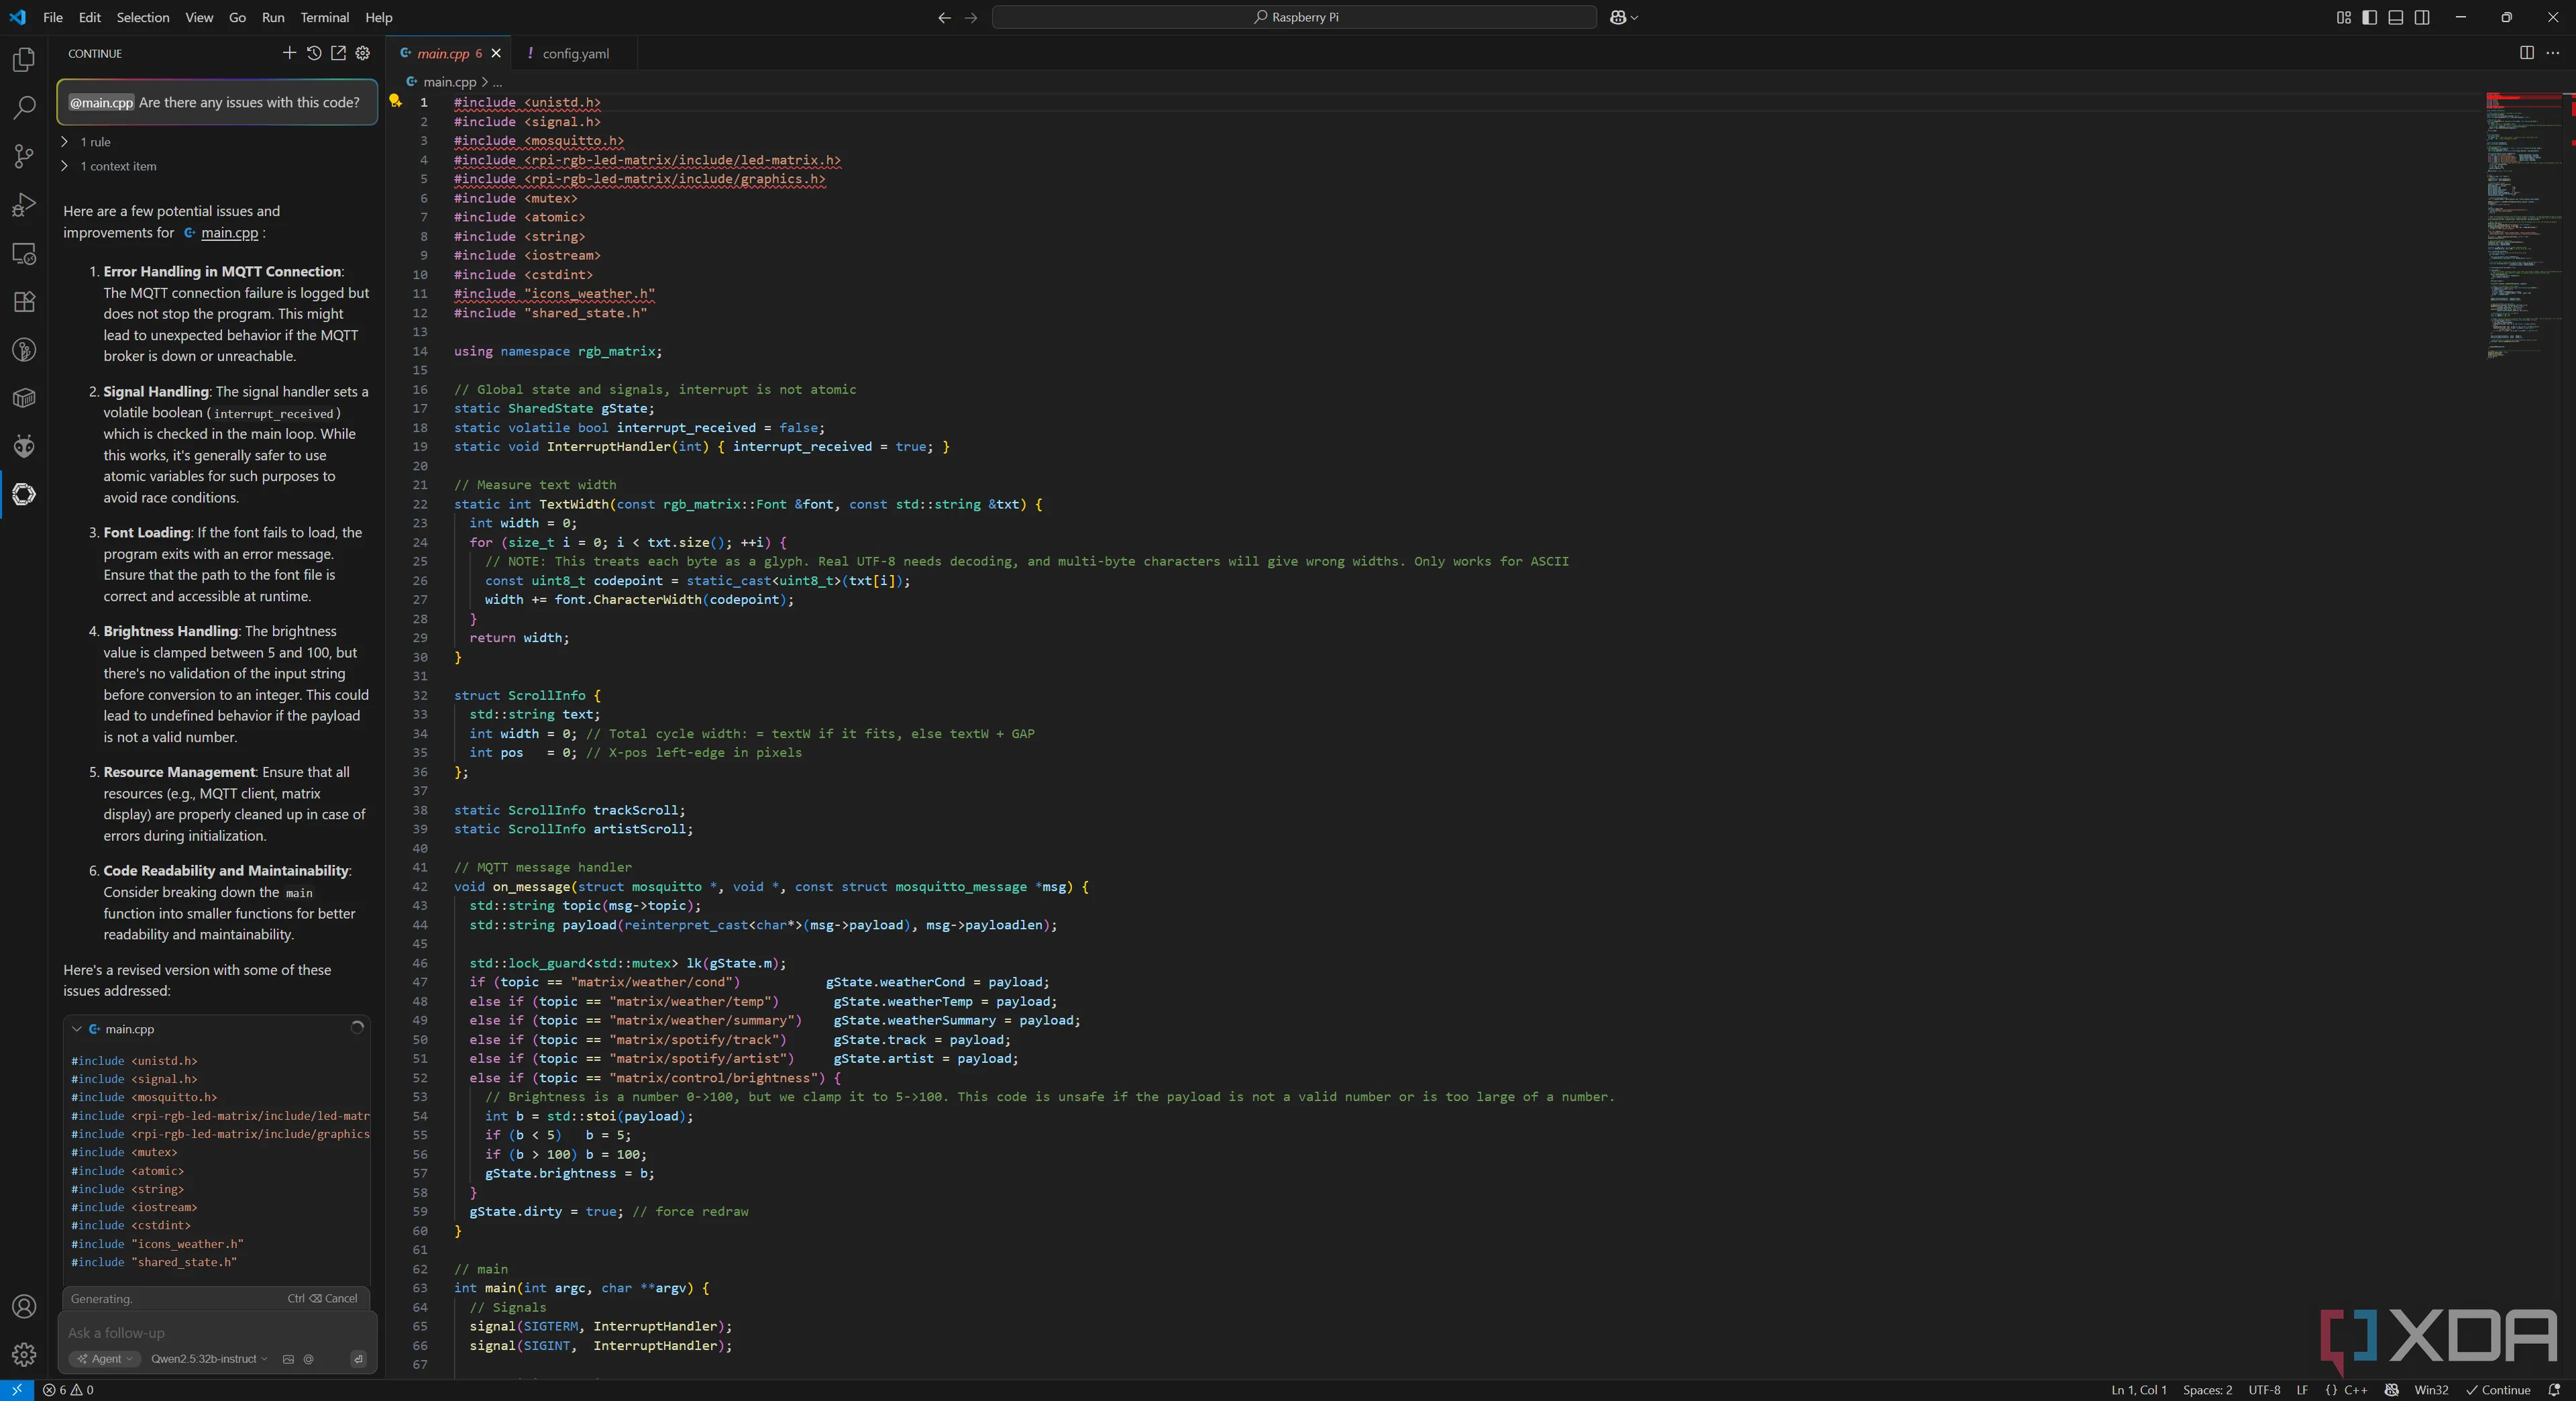Open the View menu
Screen dimensions: 2576x1401
pyautogui.click(x=199, y=17)
